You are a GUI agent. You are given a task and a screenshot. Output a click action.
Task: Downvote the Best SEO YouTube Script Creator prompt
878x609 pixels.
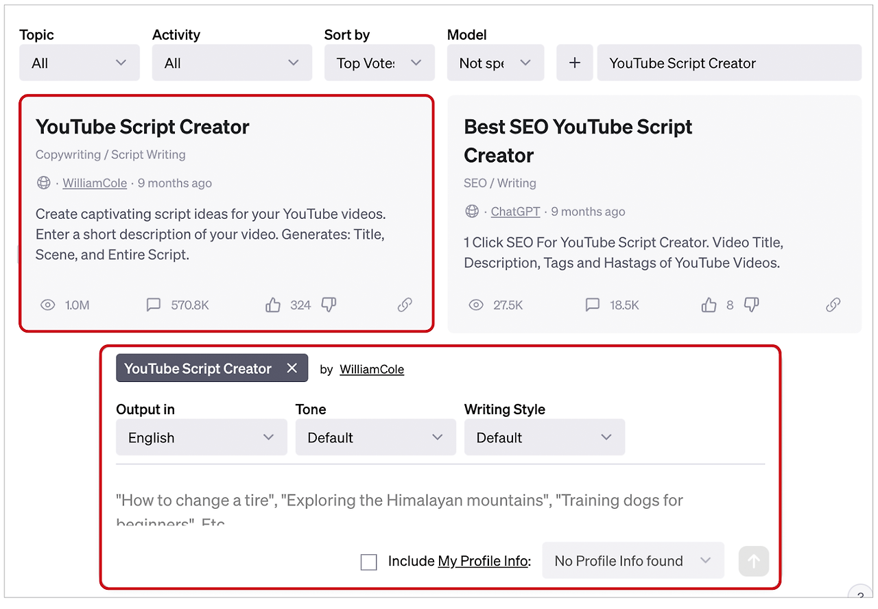coord(752,305)
